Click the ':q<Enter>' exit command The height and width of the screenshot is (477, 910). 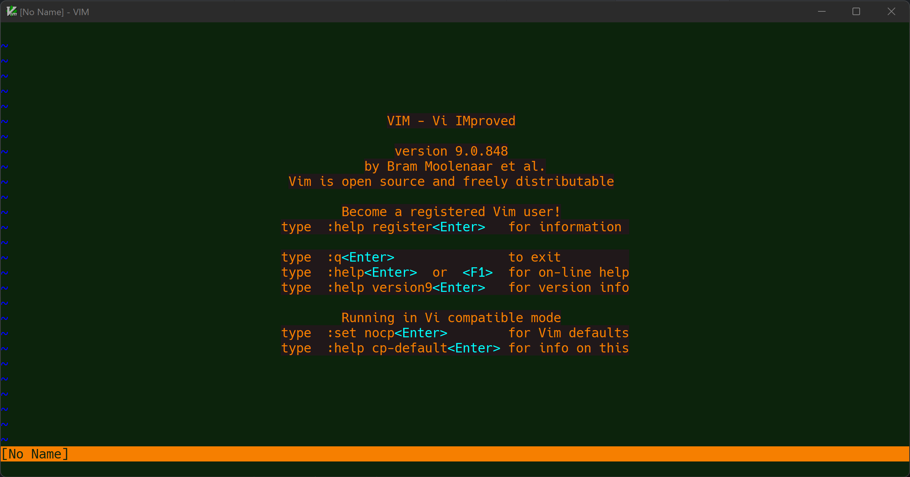(360, 257)
